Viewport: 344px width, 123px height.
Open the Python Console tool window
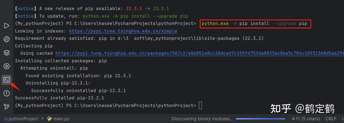(x=6, y=39)
